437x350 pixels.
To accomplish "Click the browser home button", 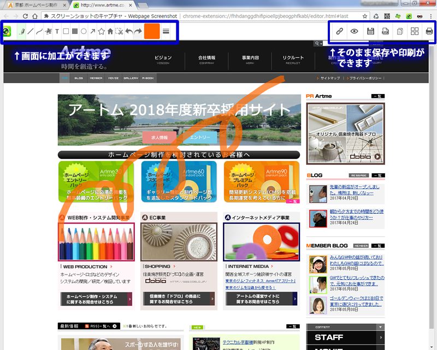I will [35, 16].
